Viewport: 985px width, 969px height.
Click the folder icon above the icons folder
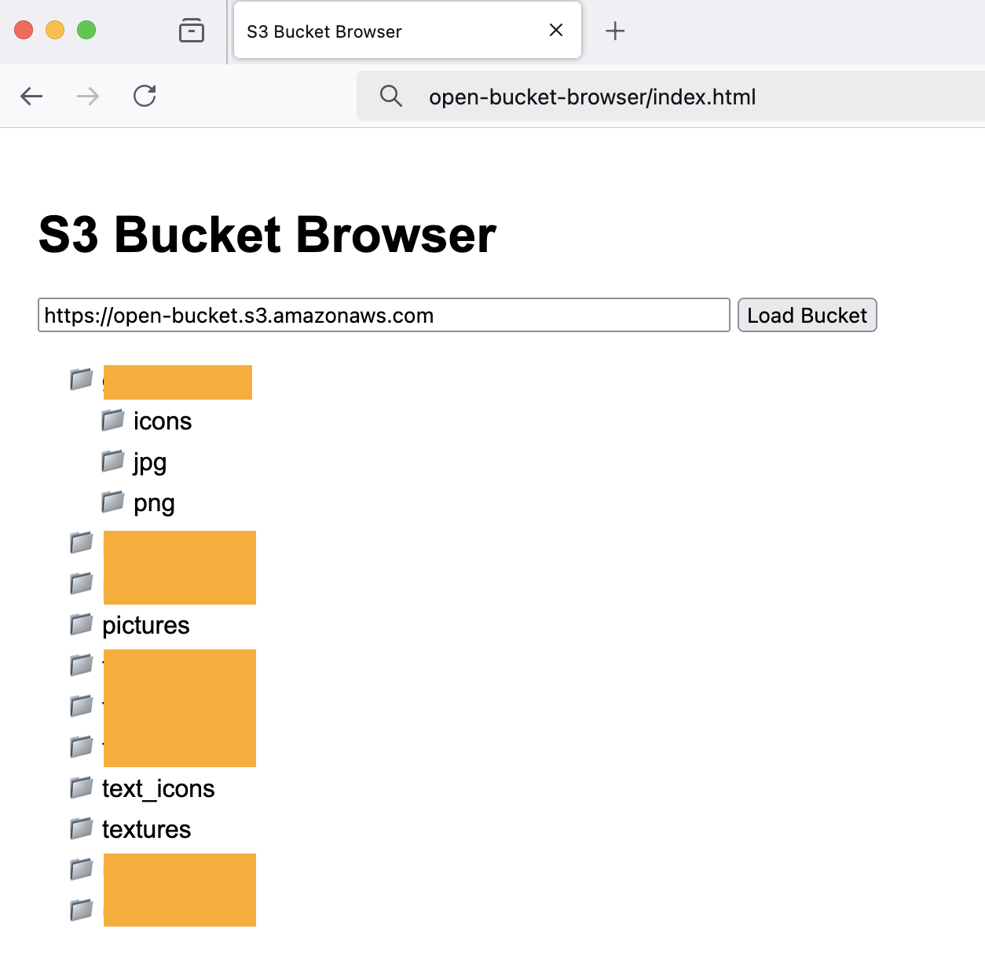click(82, 379)
